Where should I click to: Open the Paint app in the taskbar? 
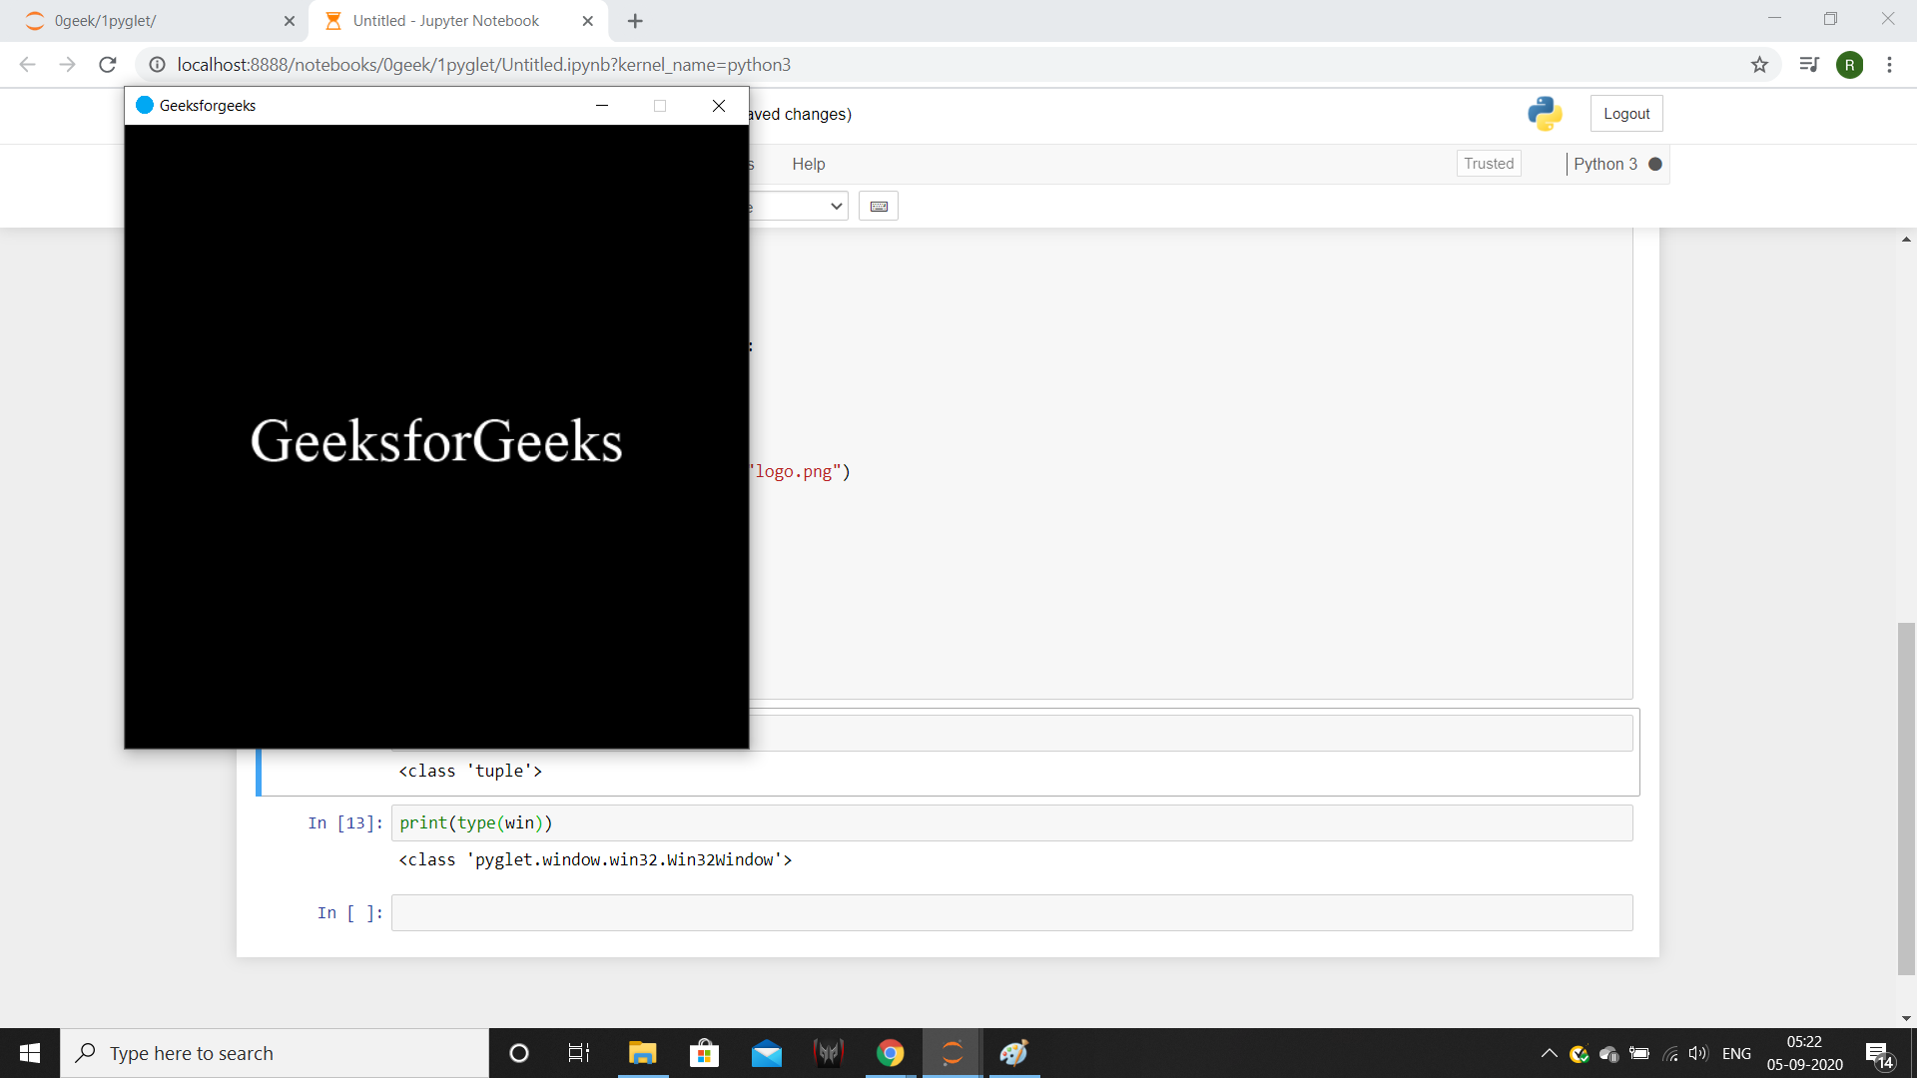pyautogui.click(x=1013, y=1053)
